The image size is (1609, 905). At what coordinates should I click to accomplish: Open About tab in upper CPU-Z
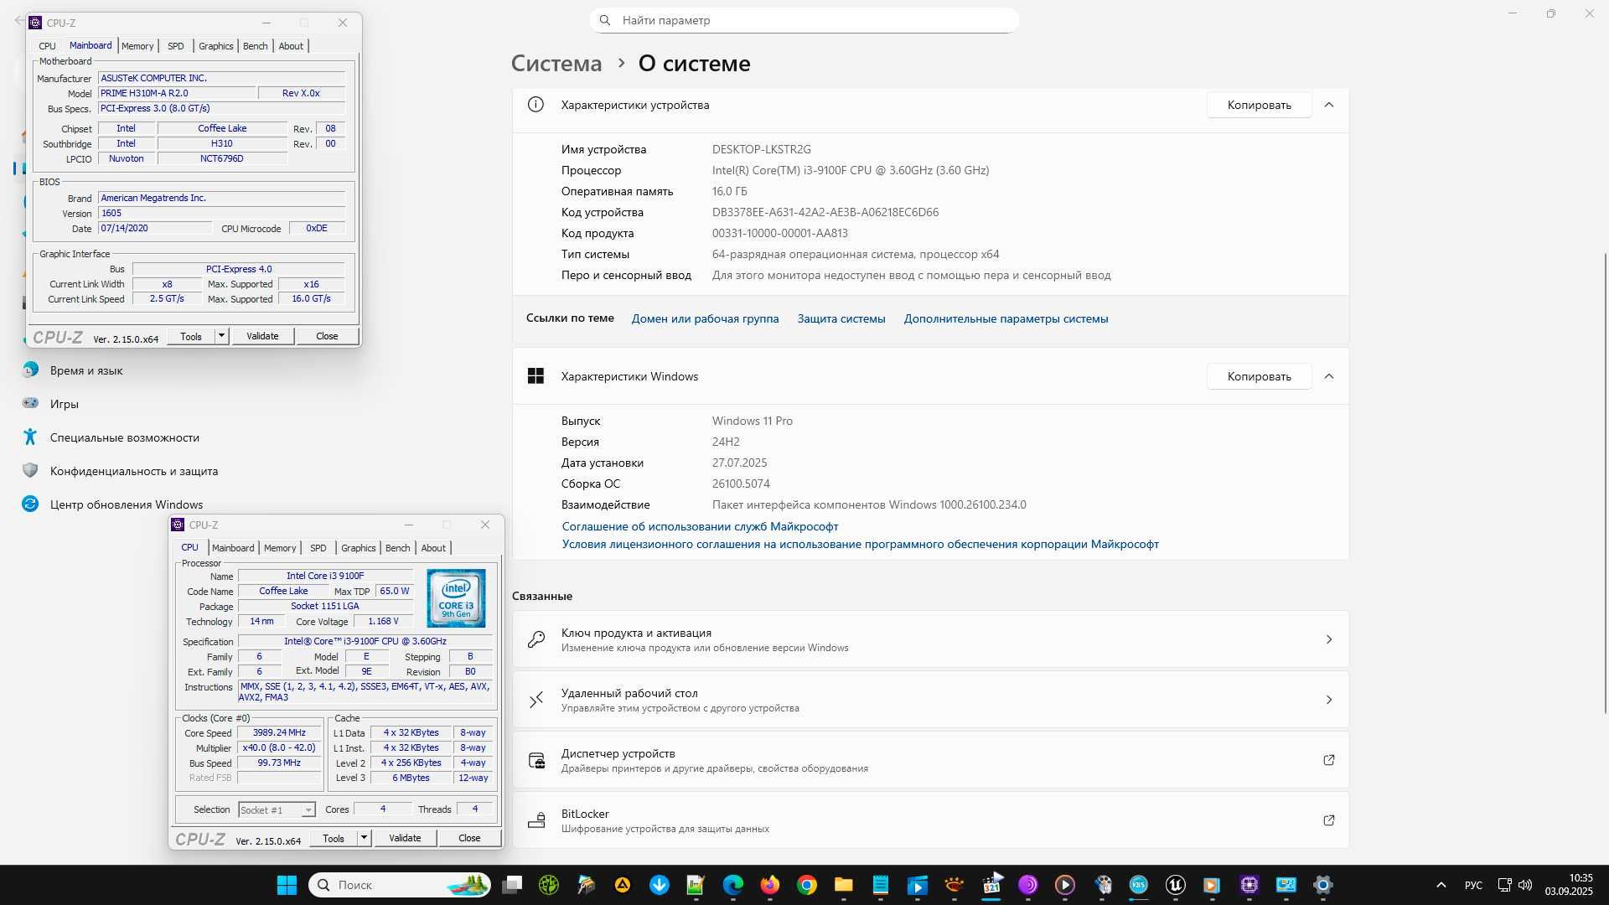click(x=291, y=46)
